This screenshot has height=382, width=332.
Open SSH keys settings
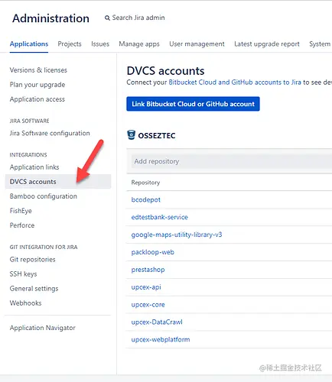(23, 274)
